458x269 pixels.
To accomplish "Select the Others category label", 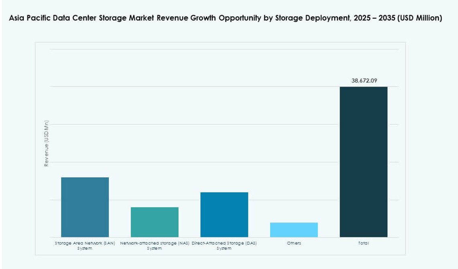I will [x=294, y=243].
